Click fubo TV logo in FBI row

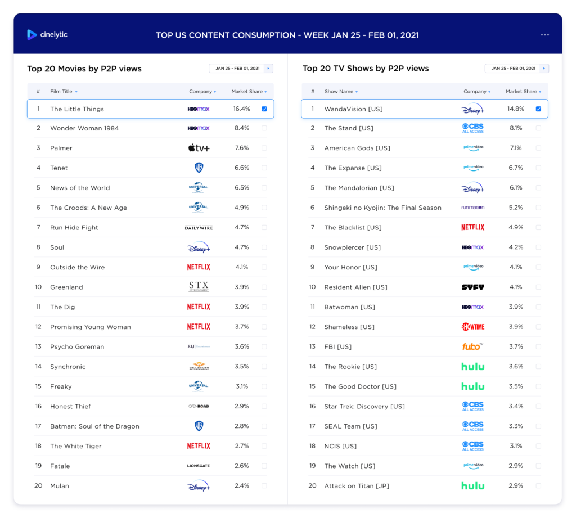(472, 346)
